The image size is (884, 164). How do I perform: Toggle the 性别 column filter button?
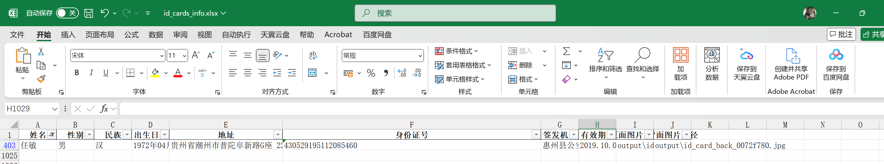coord(89,135)
